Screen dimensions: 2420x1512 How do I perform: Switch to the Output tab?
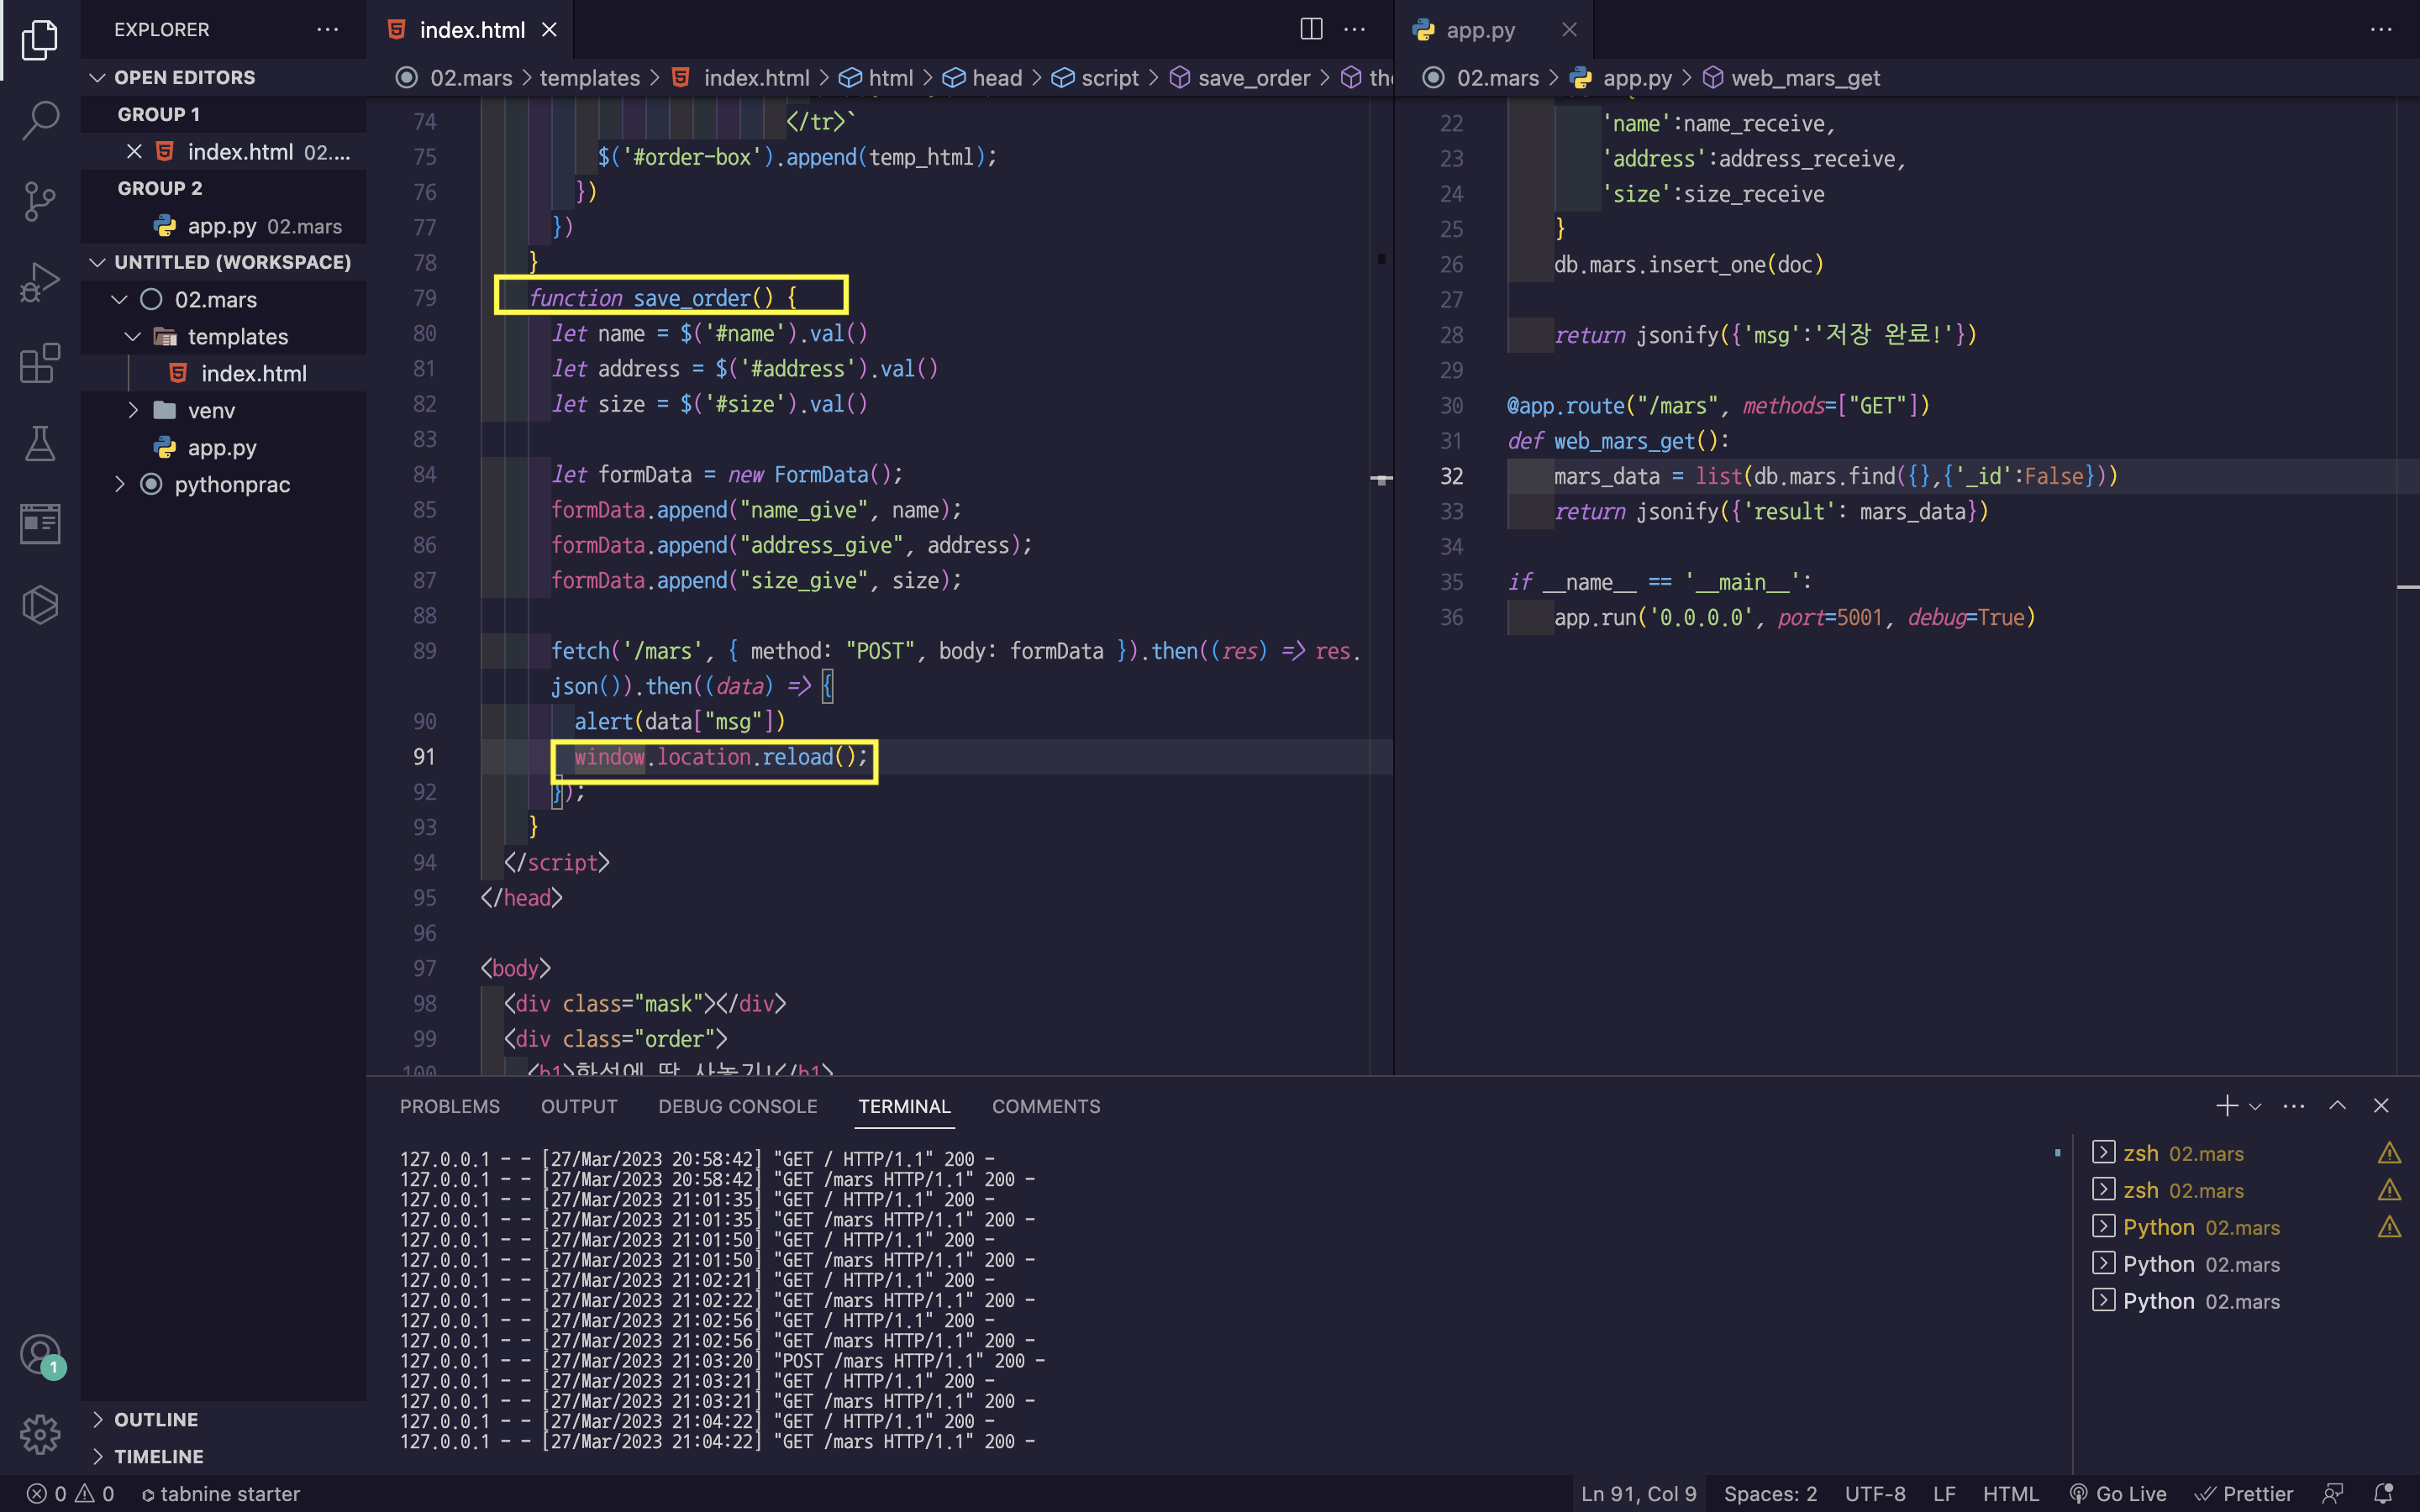click(579, 1106)
